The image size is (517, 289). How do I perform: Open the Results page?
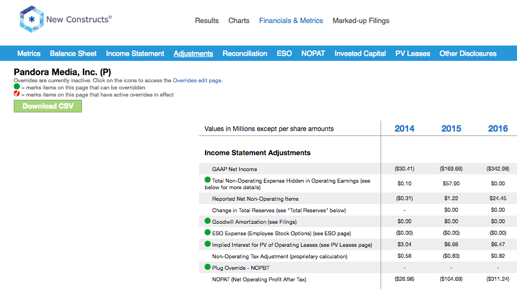pos(207,20)
